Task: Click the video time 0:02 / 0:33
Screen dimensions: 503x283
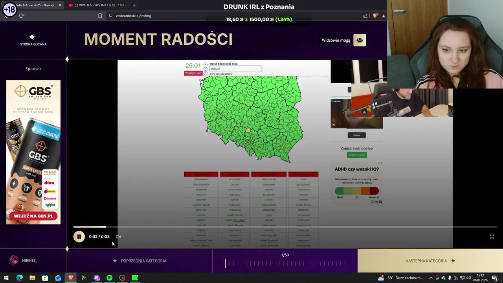Action: coord(99,237)
